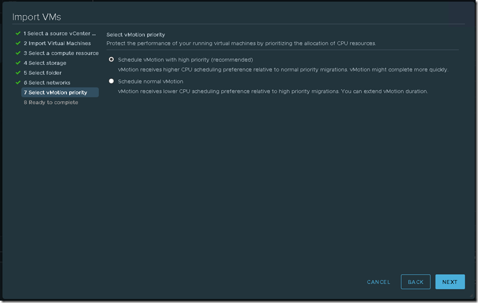Open step 4 Select storage
Viewport: 478px width, 303px height.
coord(45,63)
